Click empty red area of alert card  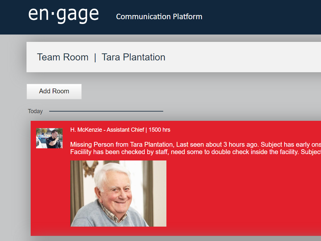coord(243,195)
